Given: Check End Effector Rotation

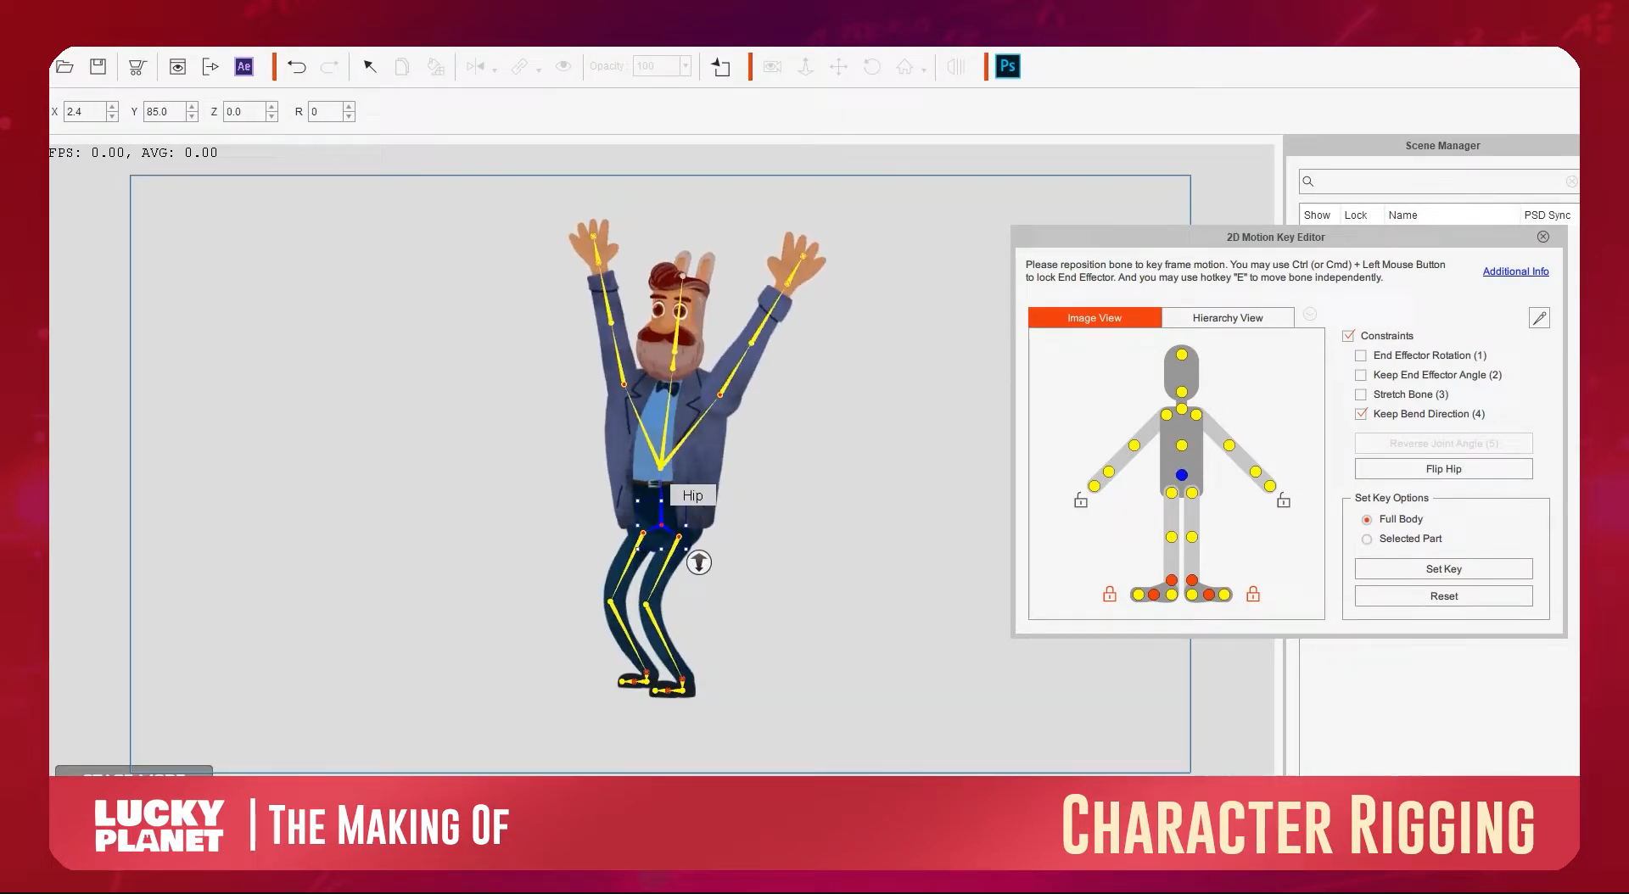Looking at the screenshot, I should [1361, 355].
